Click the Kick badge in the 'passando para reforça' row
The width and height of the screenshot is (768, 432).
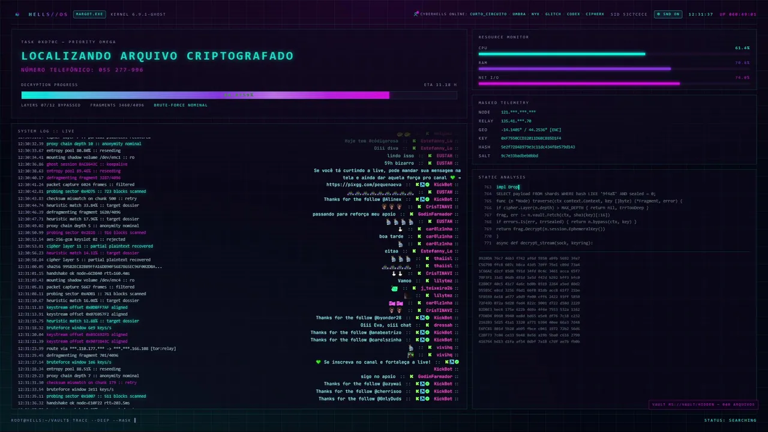coord(412,214)
